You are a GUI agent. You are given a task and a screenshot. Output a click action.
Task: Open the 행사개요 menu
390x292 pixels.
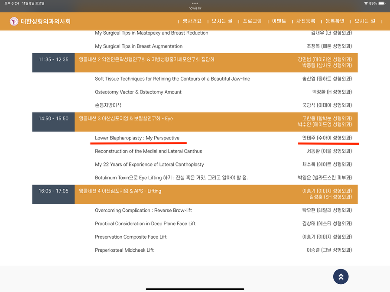[x=192, y=21]
